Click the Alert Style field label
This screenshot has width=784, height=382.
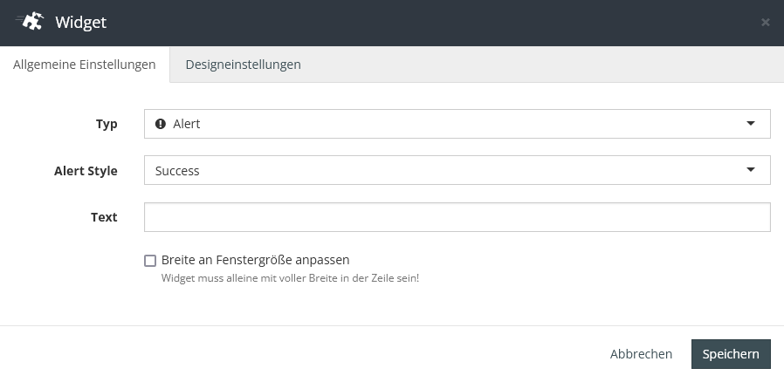(86, 171)
